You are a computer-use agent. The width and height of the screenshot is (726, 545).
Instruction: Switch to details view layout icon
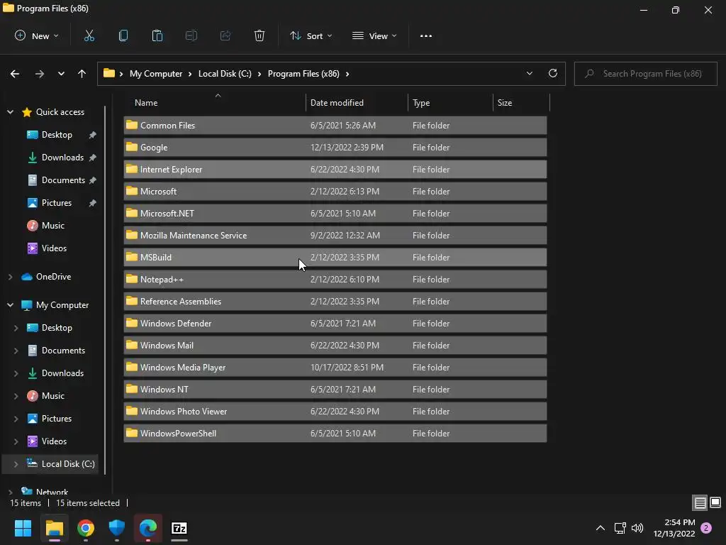click(x=700, y=502)
